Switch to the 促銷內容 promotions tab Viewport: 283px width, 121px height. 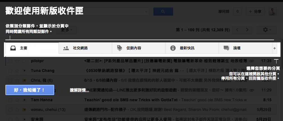coord(139,48)
